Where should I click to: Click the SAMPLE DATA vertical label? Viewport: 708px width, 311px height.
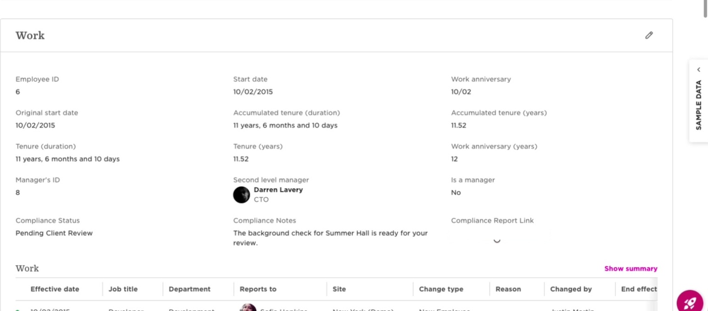(x=699, y=105)
